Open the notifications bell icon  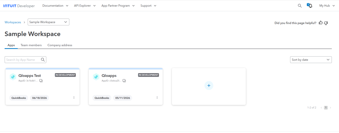click(310, 6)
